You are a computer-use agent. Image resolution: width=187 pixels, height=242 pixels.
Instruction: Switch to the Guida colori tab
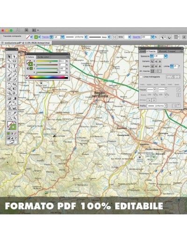(43, 57)
